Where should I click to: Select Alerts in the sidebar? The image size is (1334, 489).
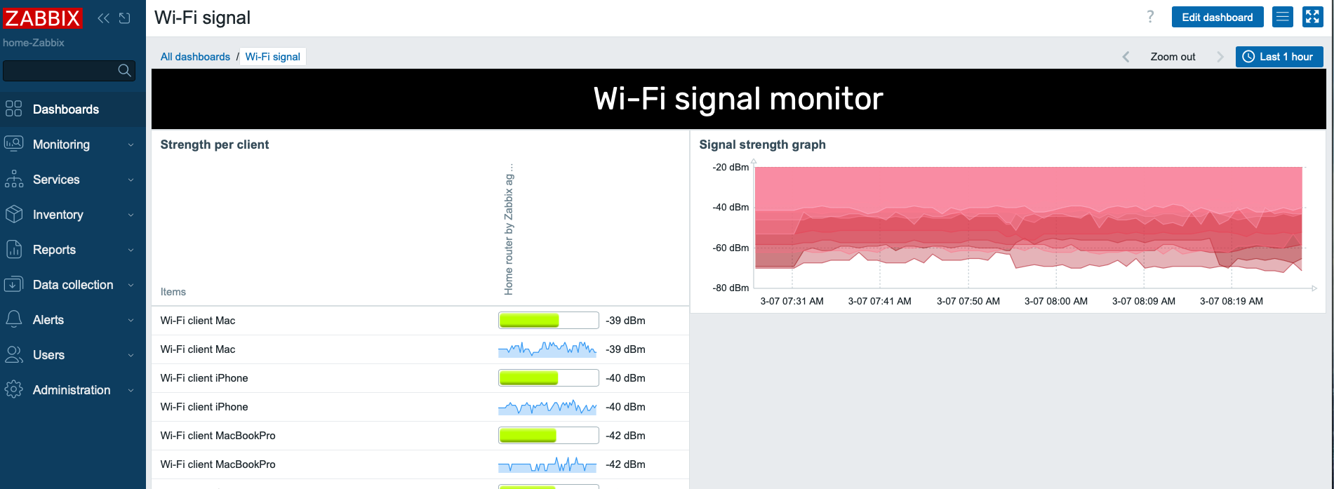[x=48, y=320]
